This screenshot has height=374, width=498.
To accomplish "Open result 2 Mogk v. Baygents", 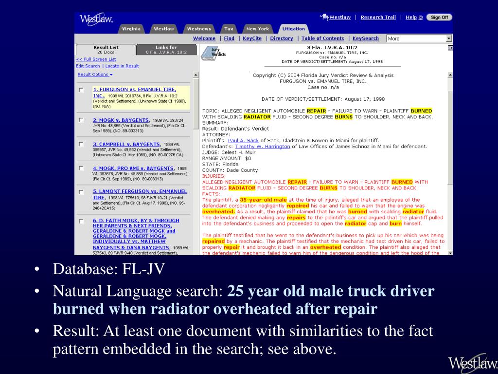I will click(x=121, y=120).
